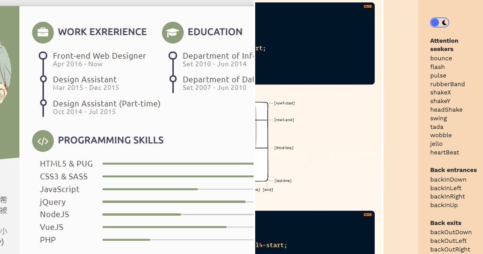The image size is (483, 254).
Task: Click the timeline circle beside Front-end Web Designer
Action: [43, 56]
